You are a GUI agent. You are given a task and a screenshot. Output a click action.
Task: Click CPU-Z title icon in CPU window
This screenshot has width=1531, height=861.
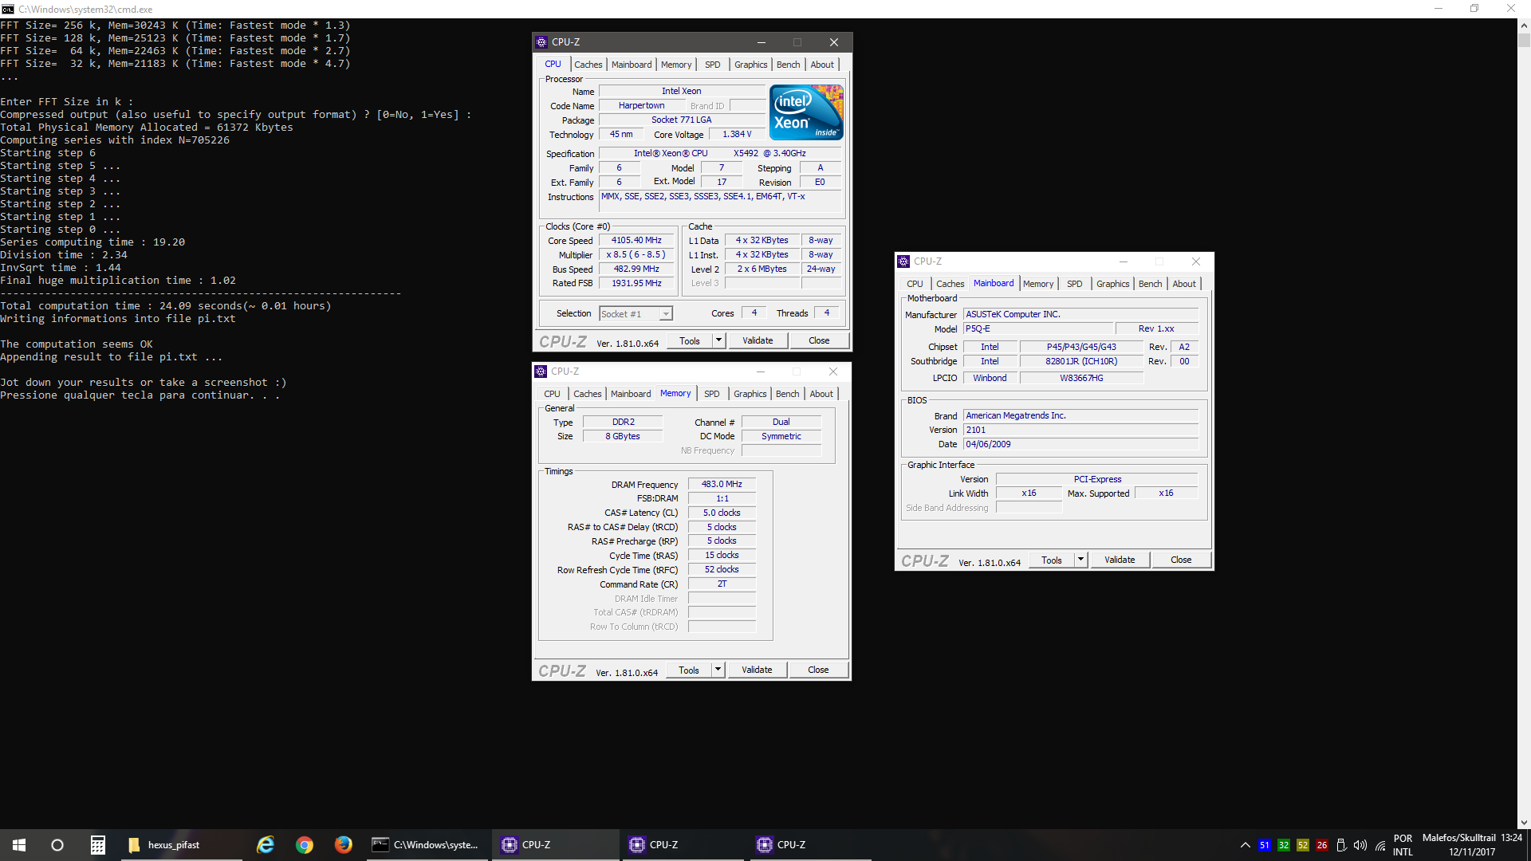tap(541, 42)
